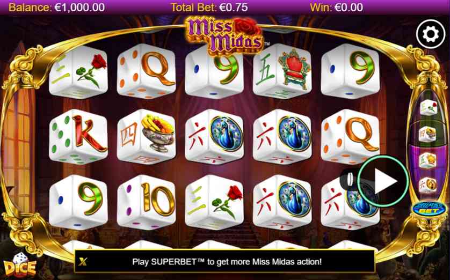This screenshot has height=280, width=450.
Task: Open the settings gear icon
Action: 431,34
